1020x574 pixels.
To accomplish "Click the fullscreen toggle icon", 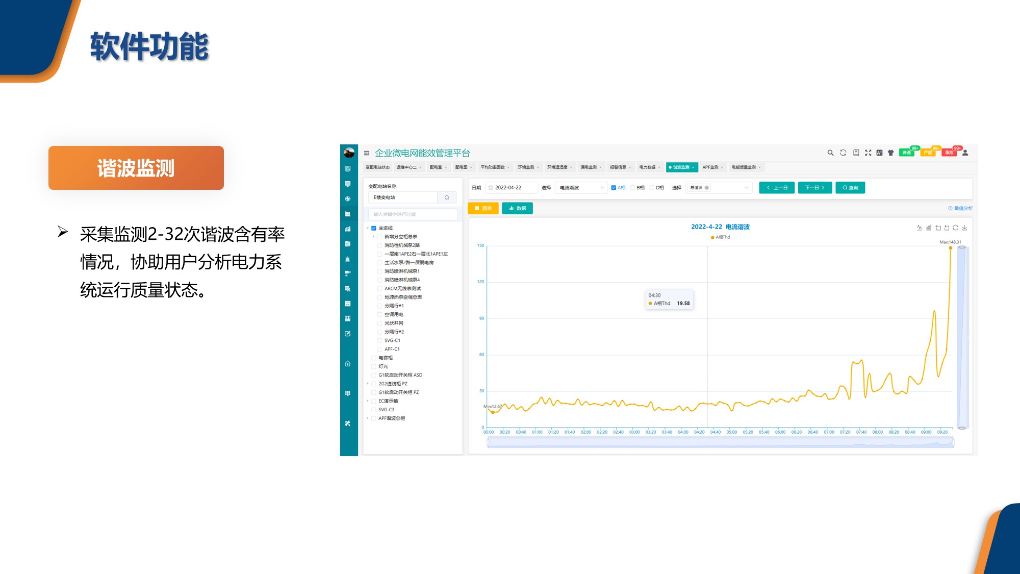I will [x=868, y=153].
